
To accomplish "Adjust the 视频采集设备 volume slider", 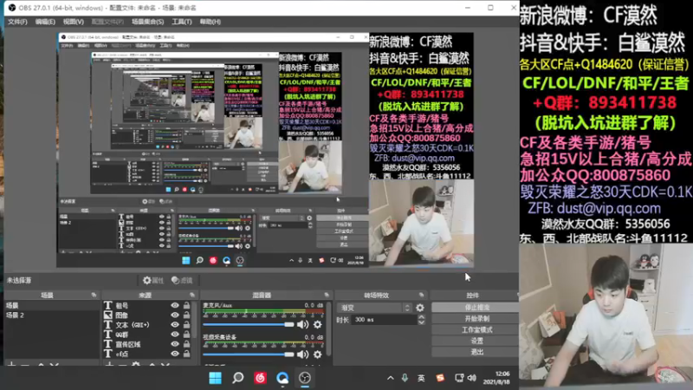I will click(248, 354).
